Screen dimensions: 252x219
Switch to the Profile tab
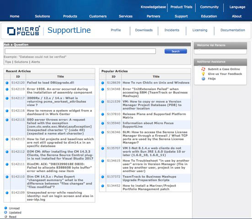pos(116,30)
